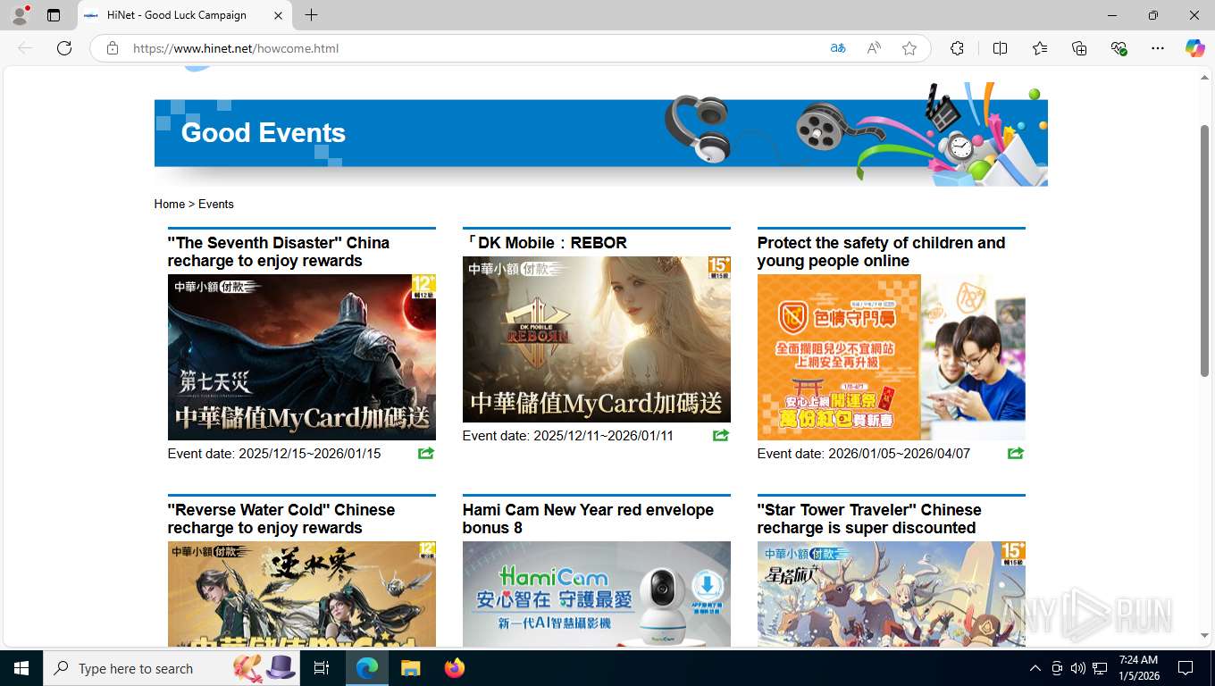
Task: Open Settings and more ellipsis menu
Action: point(1158,48)
